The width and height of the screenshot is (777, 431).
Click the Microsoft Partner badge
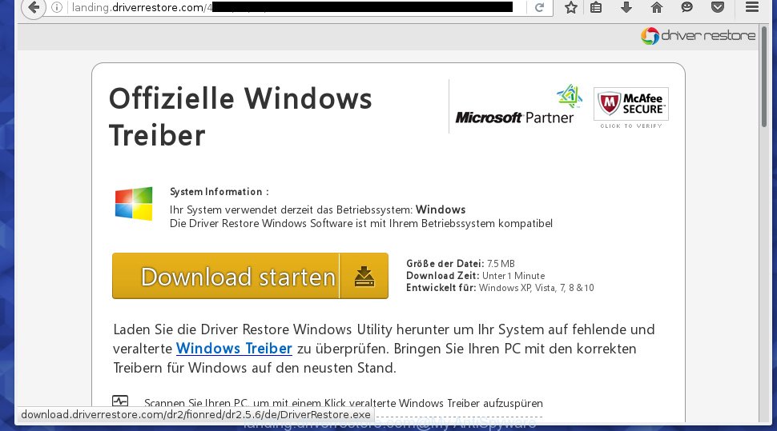point(518,105)
